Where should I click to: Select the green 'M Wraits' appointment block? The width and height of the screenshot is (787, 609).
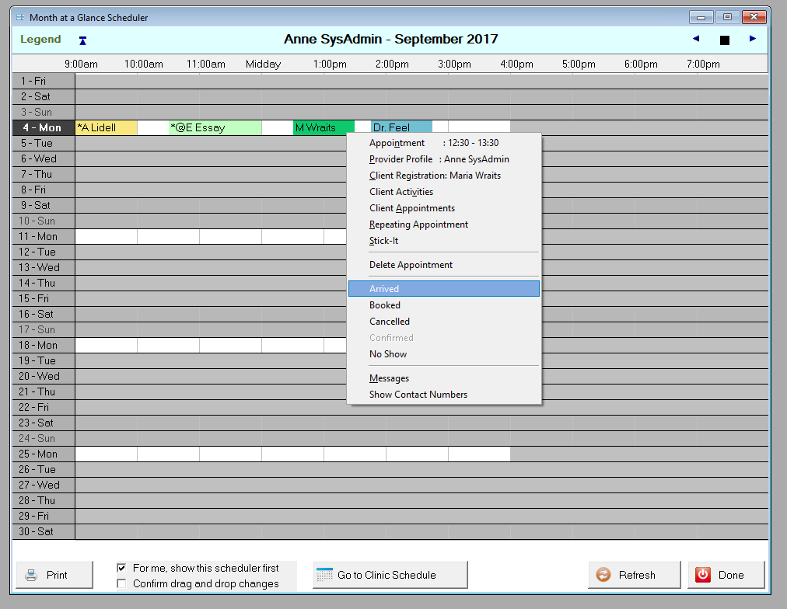tap(323, 127)
